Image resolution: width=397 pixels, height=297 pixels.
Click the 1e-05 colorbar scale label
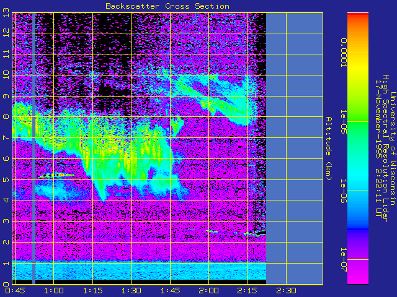[343, 122]
